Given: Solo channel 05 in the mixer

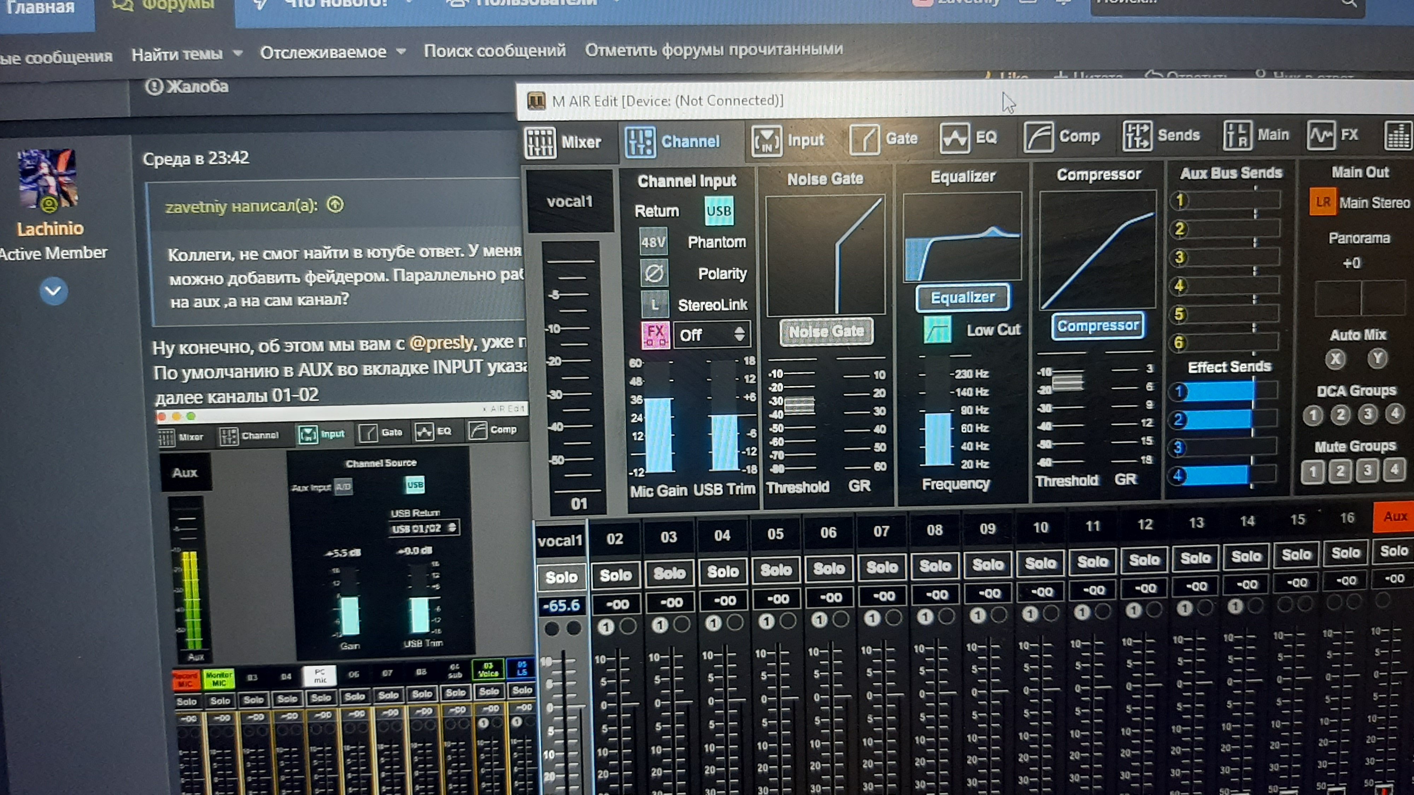Looking at the screenshot, I should click(x=776, y=570).
